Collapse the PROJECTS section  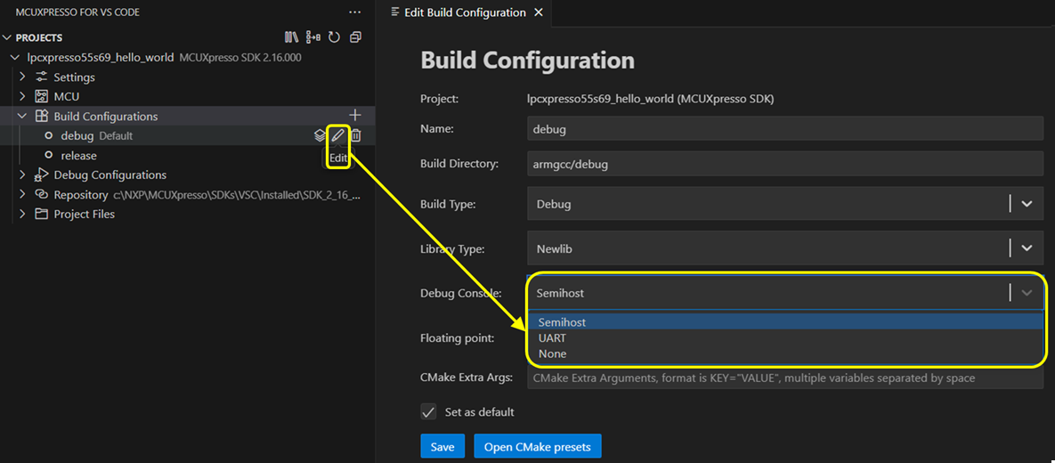7,37
